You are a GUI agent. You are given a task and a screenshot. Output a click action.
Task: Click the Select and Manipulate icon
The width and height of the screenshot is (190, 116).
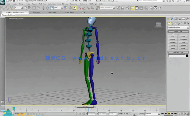tap(70, 8)
